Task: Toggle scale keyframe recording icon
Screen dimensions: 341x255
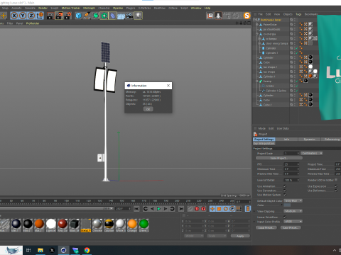Action: pos(219,209)
